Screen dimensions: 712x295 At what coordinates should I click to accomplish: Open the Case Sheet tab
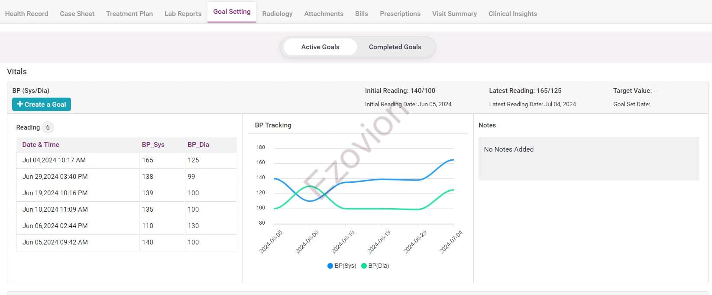[x=77, y=14]
